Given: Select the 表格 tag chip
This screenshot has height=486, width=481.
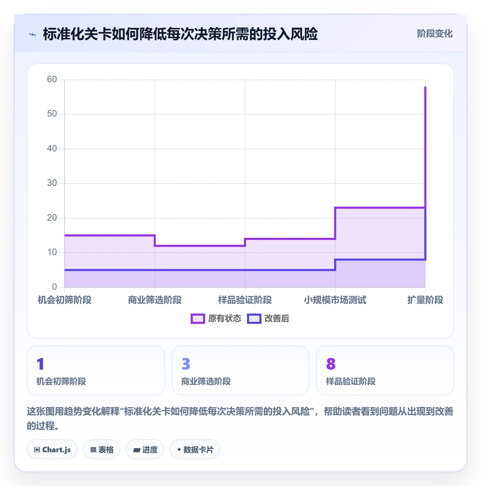Looking at the screenshot, I should click(102, 449).
